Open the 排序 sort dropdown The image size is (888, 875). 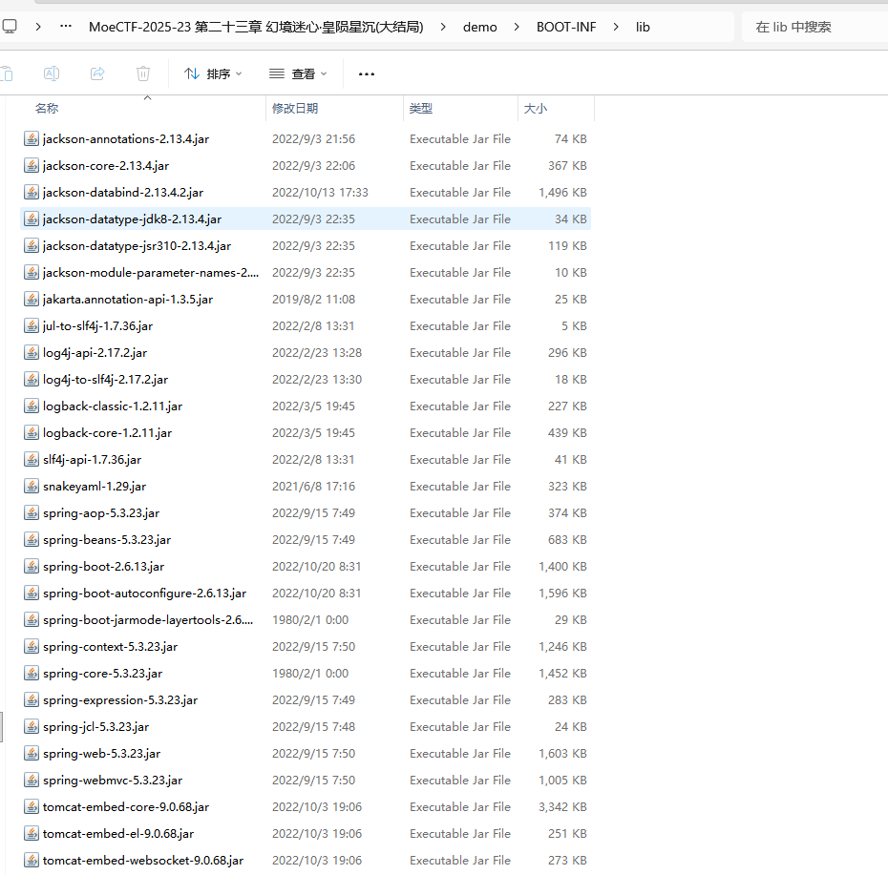(213, 73)
